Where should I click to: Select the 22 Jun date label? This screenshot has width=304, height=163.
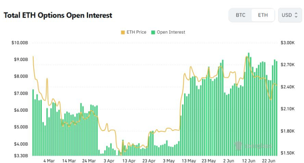click(x=269, y=161)
